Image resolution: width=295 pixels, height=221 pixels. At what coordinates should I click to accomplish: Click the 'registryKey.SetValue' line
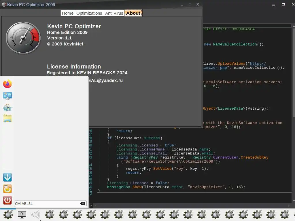[167, 169]
